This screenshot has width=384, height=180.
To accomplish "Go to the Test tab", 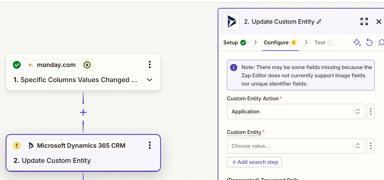I will tap(324, 43).
